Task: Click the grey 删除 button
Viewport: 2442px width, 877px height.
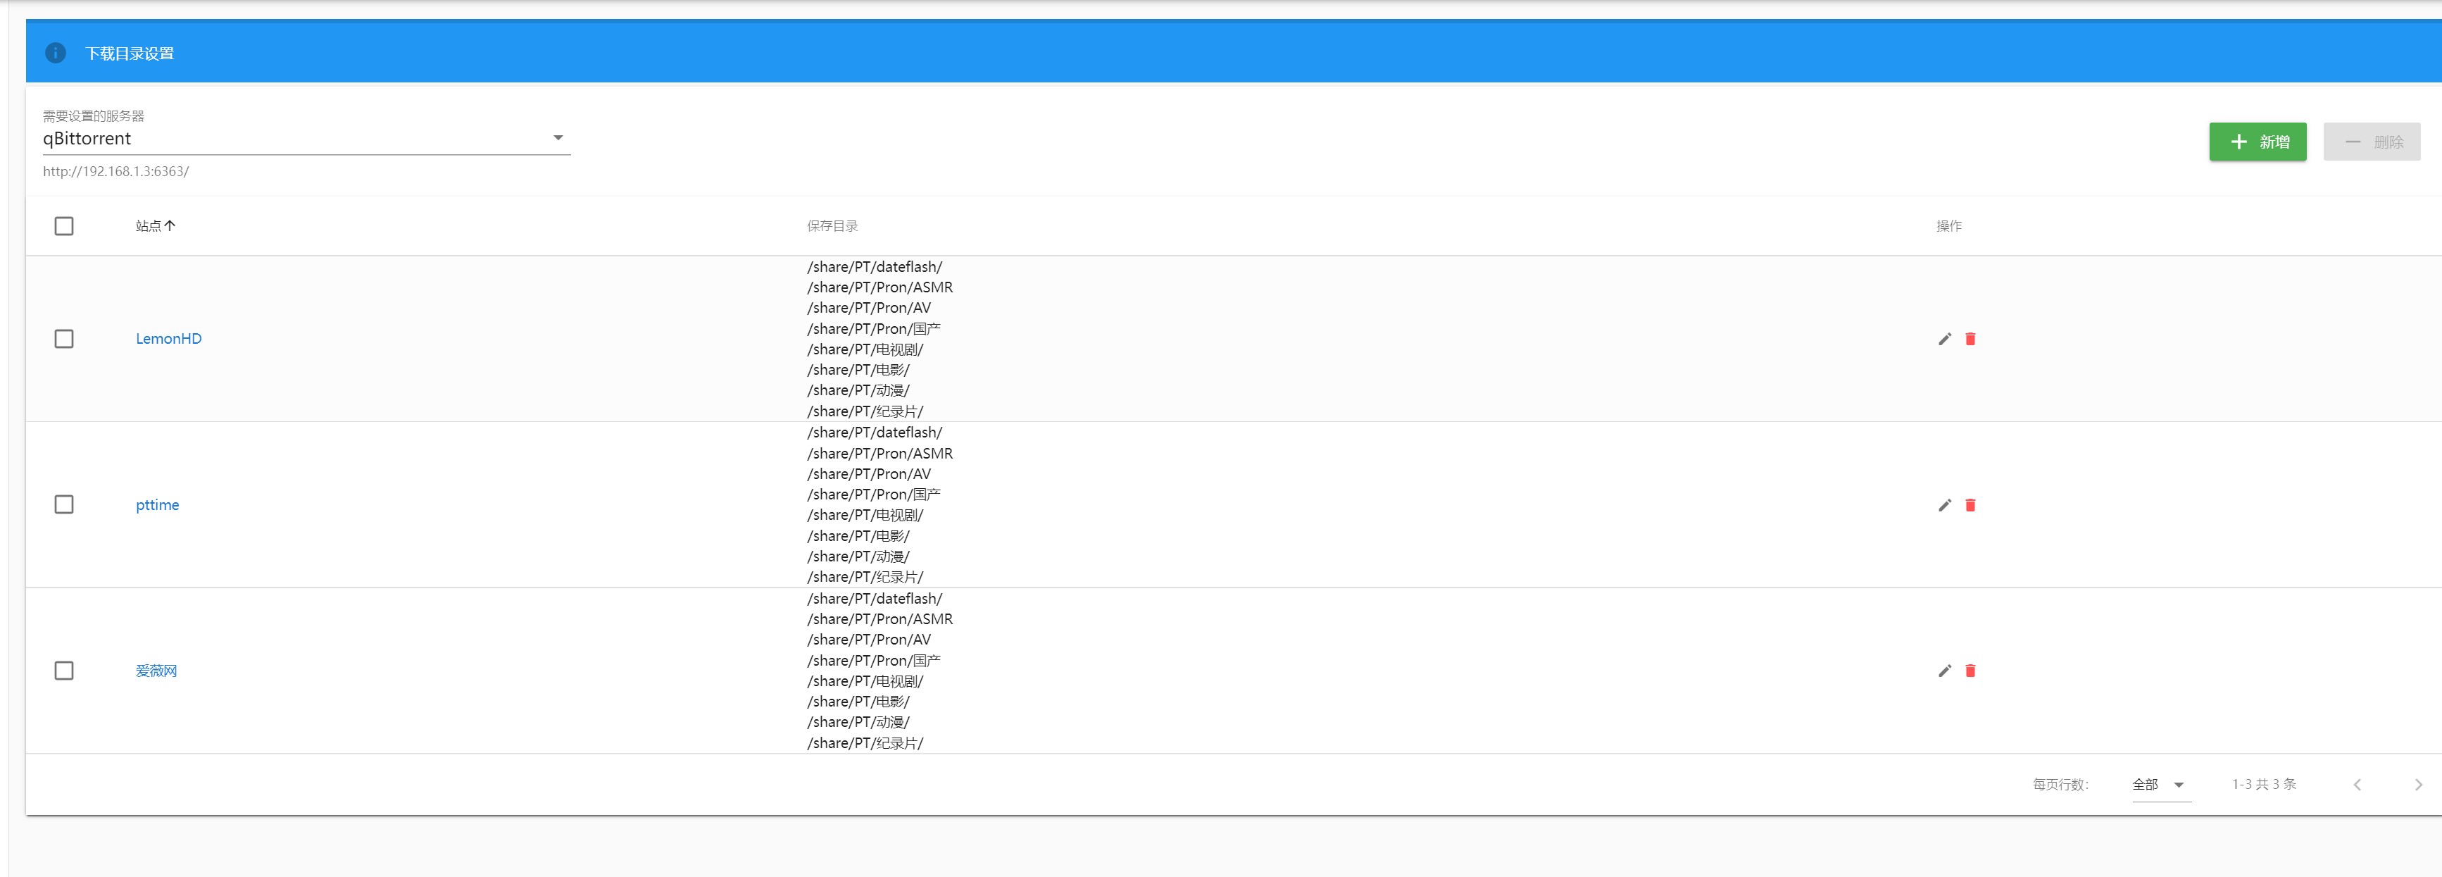Action: (2371, 142)
